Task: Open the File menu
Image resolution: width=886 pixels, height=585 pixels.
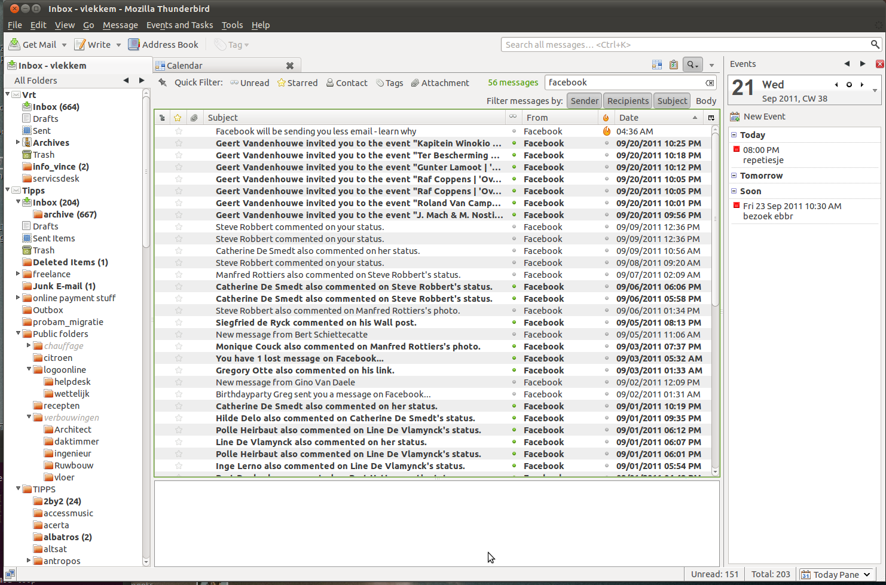Action: (14, 25)
